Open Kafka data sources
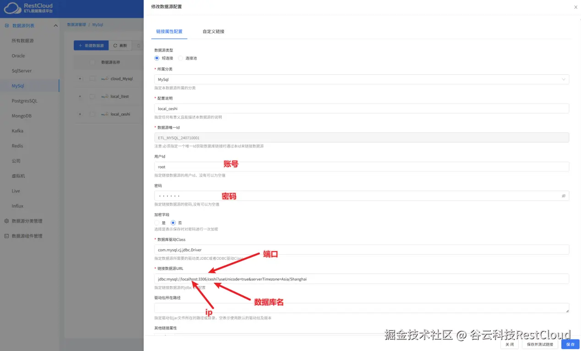The image size is (581, 351). pyautogui.click(x=17, y=131)
